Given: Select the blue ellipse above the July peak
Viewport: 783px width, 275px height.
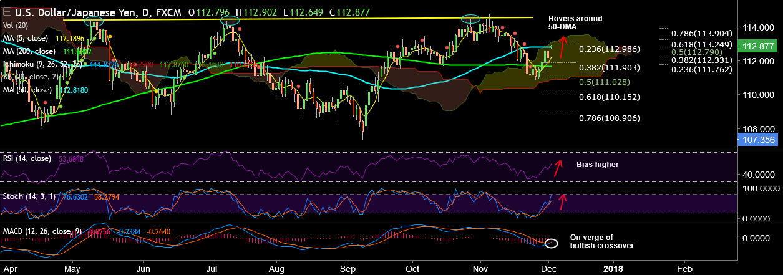Looking at the screenshot, I should coord(230,22).
